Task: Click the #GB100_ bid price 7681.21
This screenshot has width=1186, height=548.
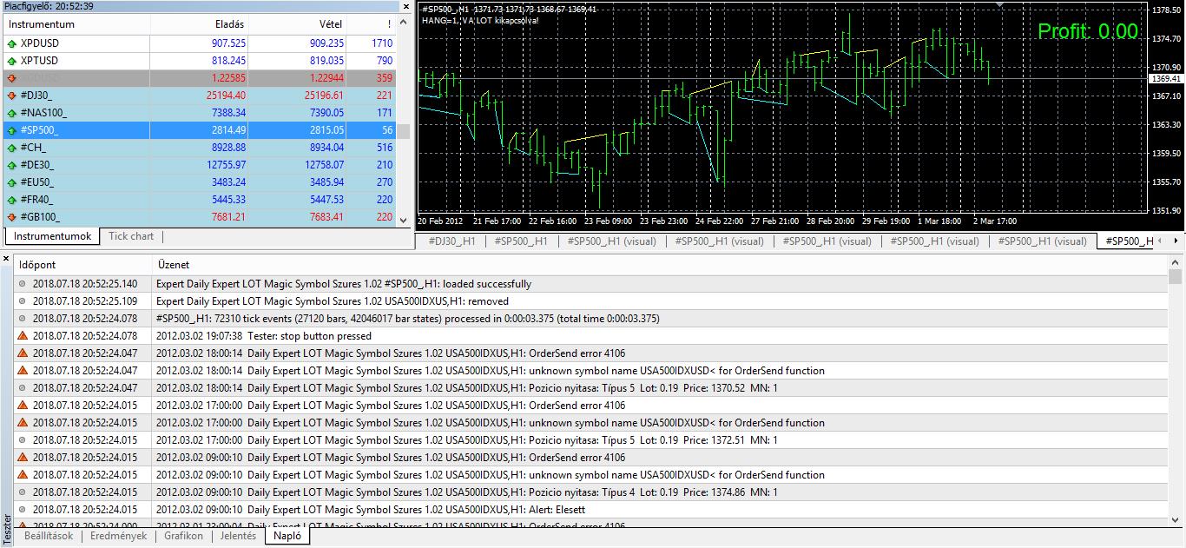Action: tap(228, 217)
